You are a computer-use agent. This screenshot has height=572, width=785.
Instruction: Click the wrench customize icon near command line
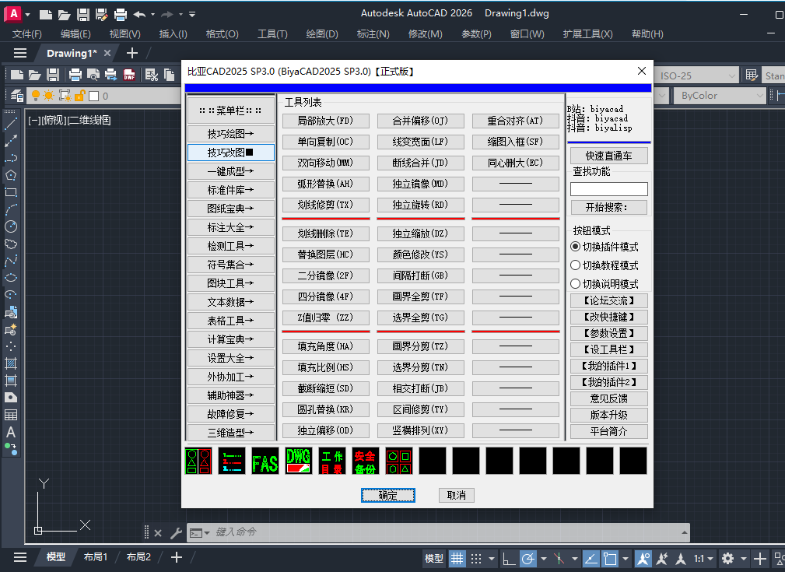point(176,533)
